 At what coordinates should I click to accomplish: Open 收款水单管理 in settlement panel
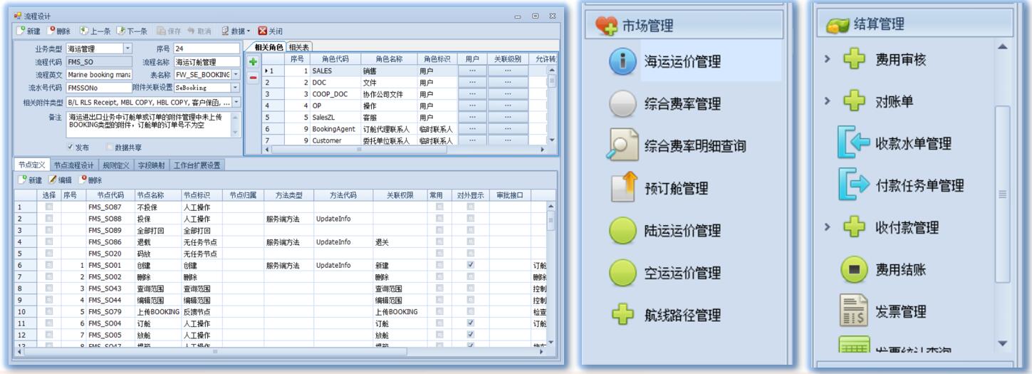[x=912, y=143]
